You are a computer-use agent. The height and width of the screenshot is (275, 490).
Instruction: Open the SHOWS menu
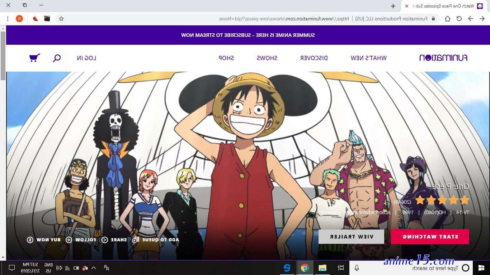tap(267, 58)
